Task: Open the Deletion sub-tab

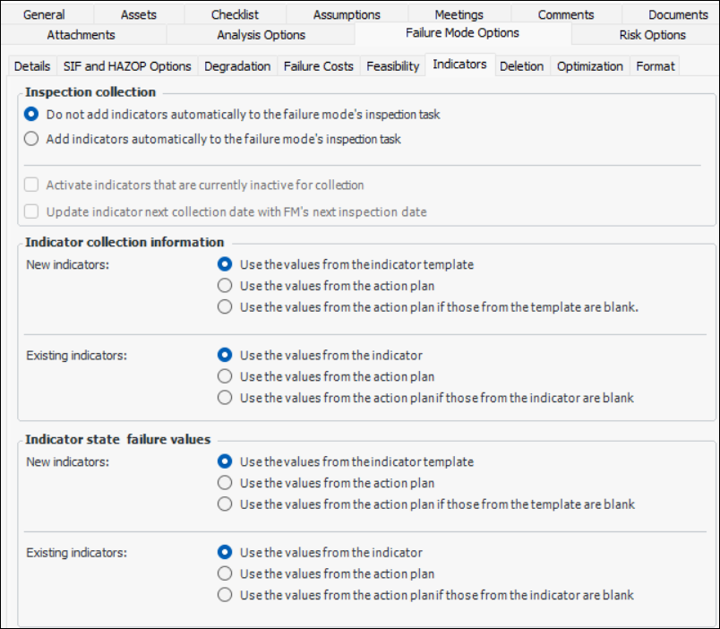Action: [520, 66]
